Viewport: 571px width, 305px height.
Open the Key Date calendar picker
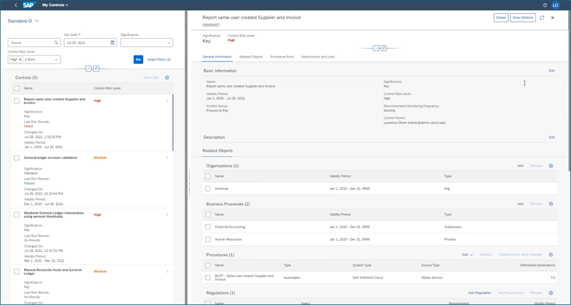[x=113, y=43]
